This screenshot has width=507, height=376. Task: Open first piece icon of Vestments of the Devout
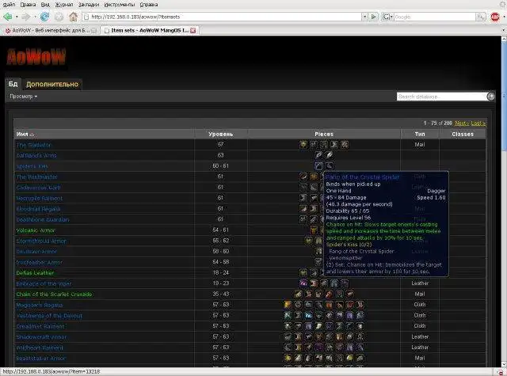click(x=288, y=315)
